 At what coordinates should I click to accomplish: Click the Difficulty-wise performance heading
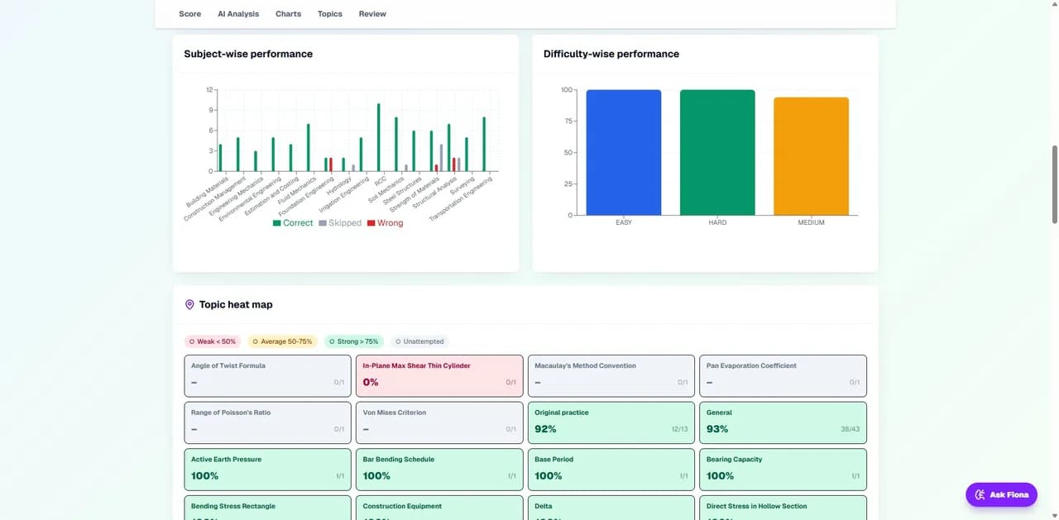pos(611,54)
